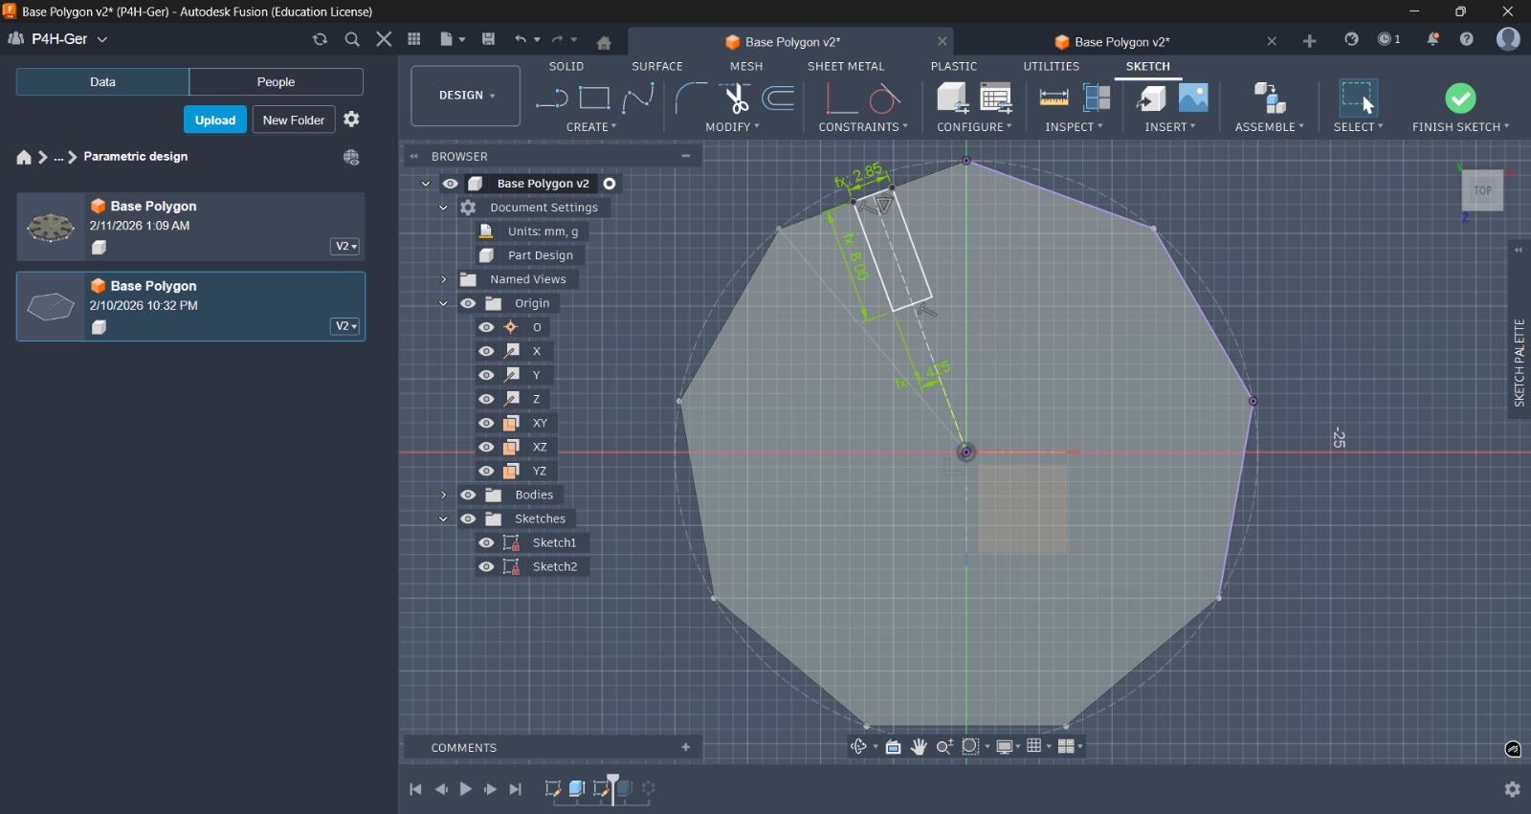The height and width of the screenshot is (814, 1531).
Task: Click the Measure ruler icon
Action: tap(1054, 98)
